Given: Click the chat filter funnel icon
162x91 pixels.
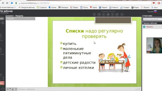Looking at the screenshot, I should click(x=10, y=89).
